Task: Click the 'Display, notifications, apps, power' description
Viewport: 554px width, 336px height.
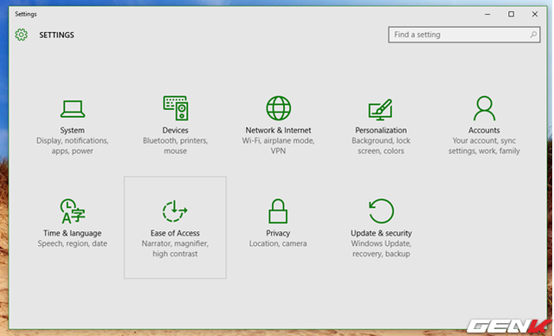Action: (73, 146)
